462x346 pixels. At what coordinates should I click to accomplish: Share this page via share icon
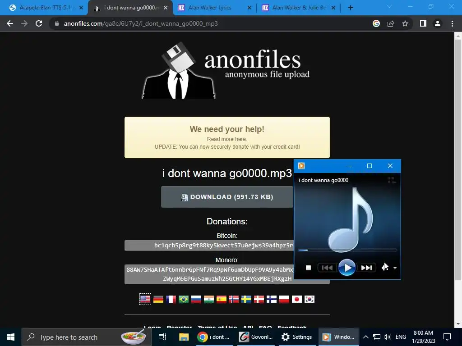point(391,23)
